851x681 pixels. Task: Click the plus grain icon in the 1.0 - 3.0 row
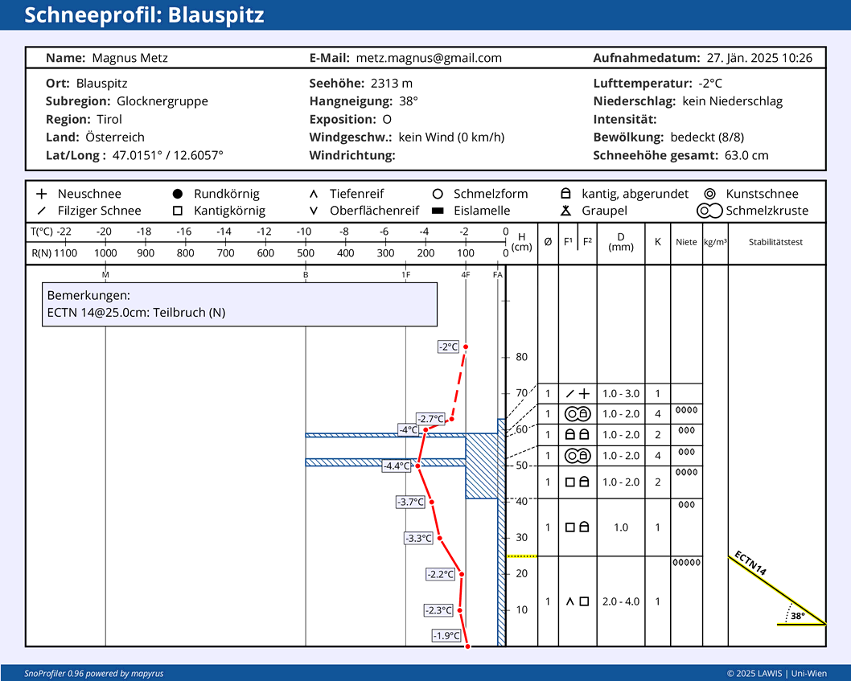584,394
